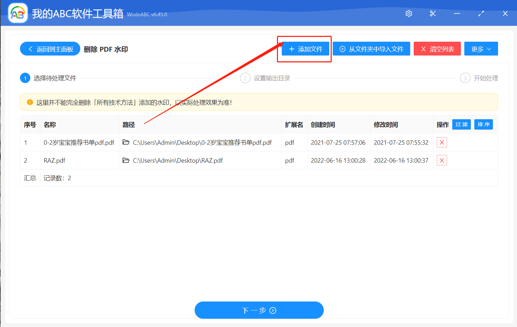Image resolution: width=517 pixels, height=327 pixels.
Task: Clear the file list with 清空列表
Action: click(437, 49)
